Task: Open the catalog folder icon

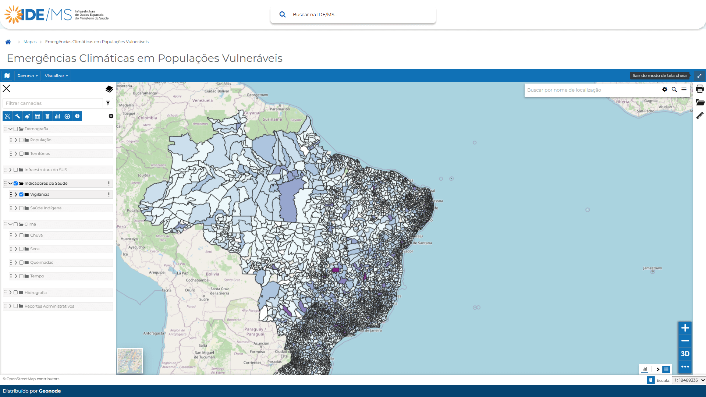Action: coord(700,102)
